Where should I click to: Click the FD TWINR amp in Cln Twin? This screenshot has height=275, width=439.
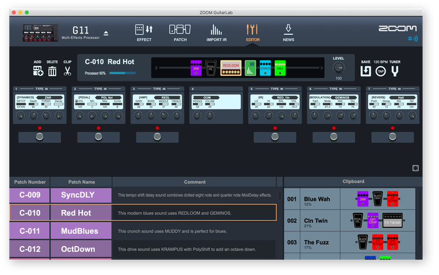click(393, 220)
